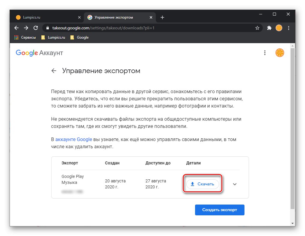305x236 pixels.
Task: Open the Google account avatar on page
Action: [280, 53]
